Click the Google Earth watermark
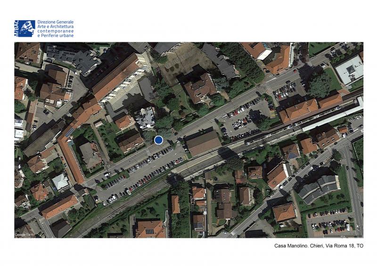 24,234
